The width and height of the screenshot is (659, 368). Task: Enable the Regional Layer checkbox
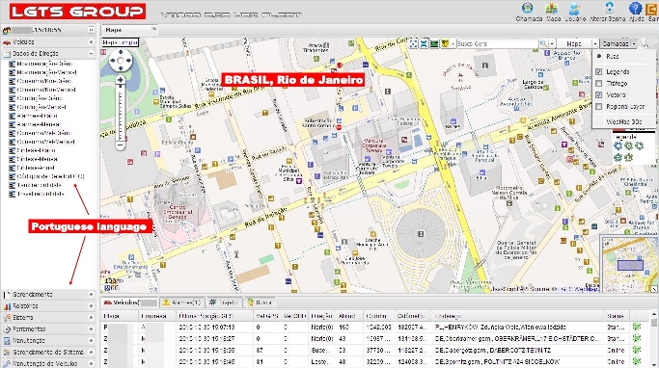point(599,107)
